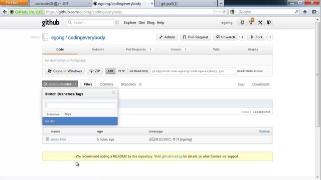Open the Downloads link
This screenshot has width=321, height=180.
coord(261,84)
